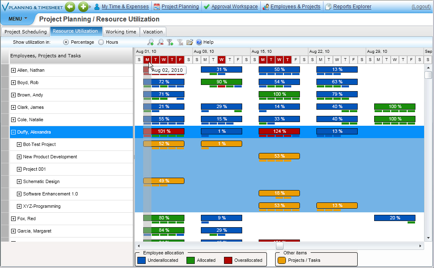Click the Help text in toolbar
434x268 pixels.
coord(208,42)
